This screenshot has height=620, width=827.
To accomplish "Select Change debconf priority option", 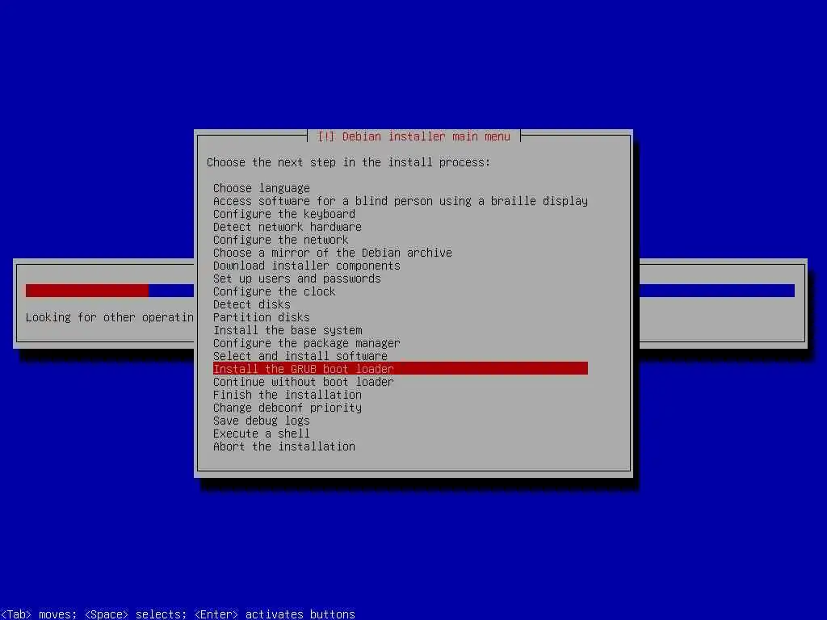I will (x=288, y=408).
